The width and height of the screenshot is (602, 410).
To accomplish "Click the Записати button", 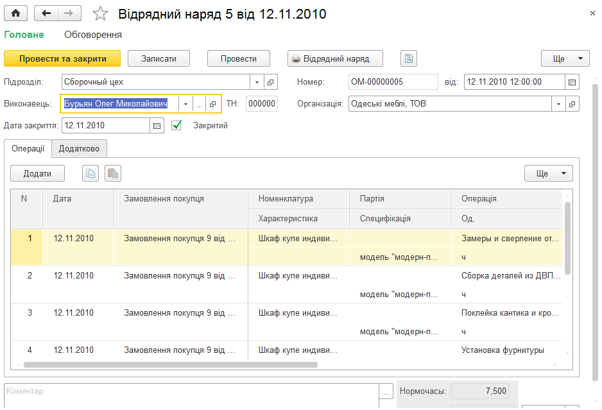I will coord(159,59).
